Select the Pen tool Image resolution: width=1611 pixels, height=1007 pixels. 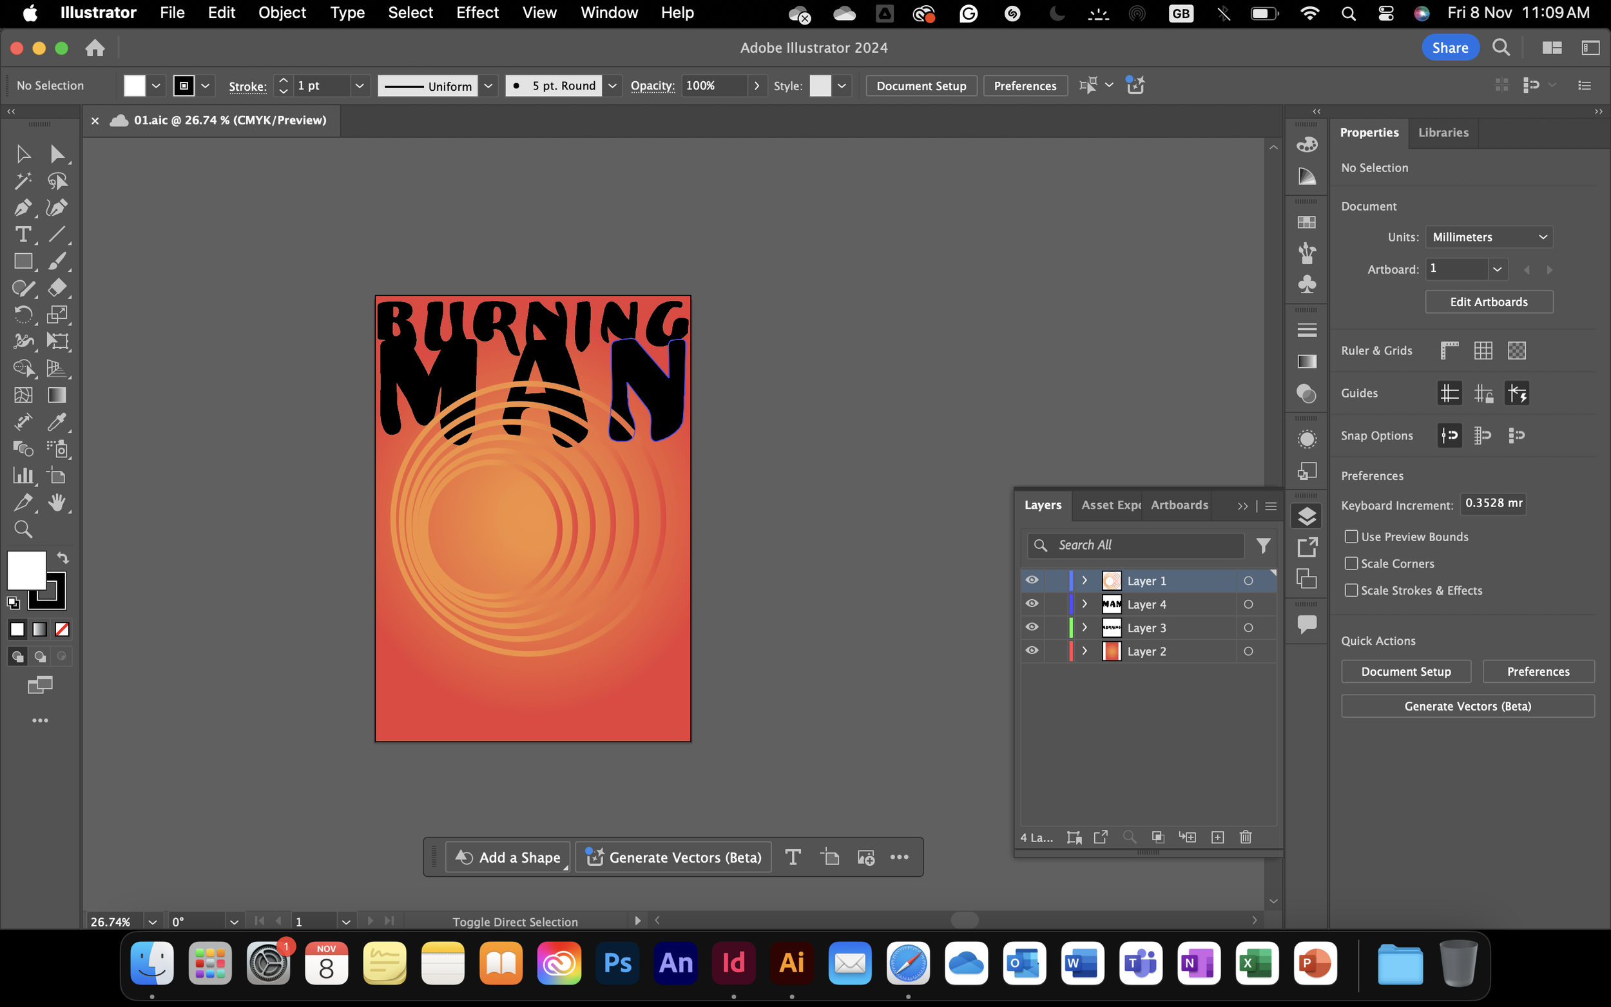(x=23, y=207)
